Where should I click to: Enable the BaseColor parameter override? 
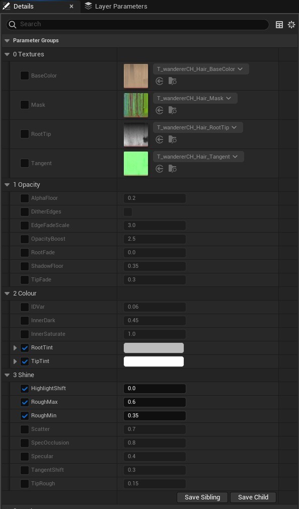point(25,76)
